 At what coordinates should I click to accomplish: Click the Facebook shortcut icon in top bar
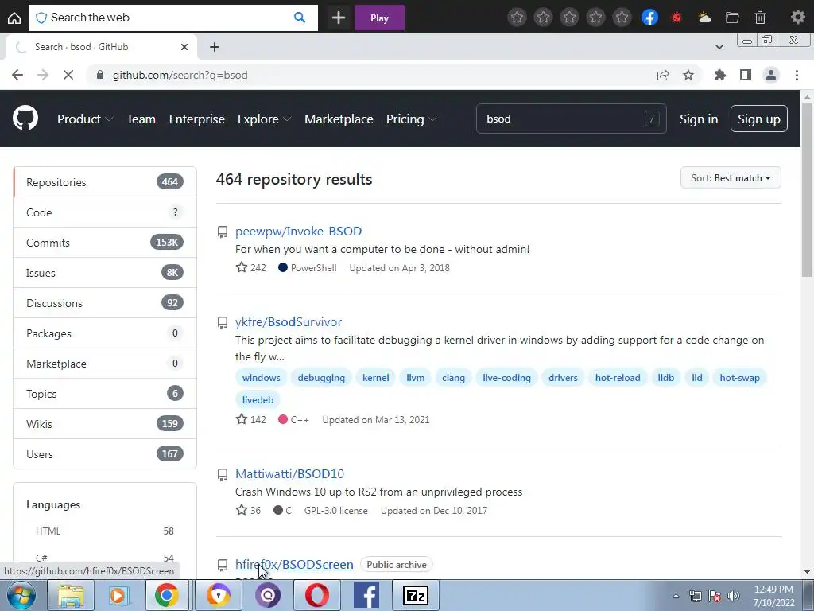(x=649, y=18)
